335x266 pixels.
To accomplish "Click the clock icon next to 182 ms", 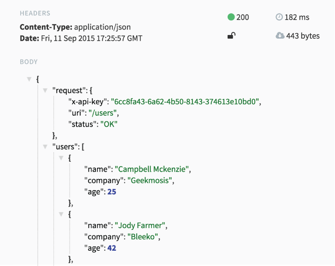I will pyautogui.click(x=279, y=17).
